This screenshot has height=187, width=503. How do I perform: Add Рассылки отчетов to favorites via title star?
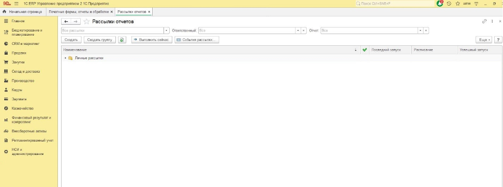point(86,22)
